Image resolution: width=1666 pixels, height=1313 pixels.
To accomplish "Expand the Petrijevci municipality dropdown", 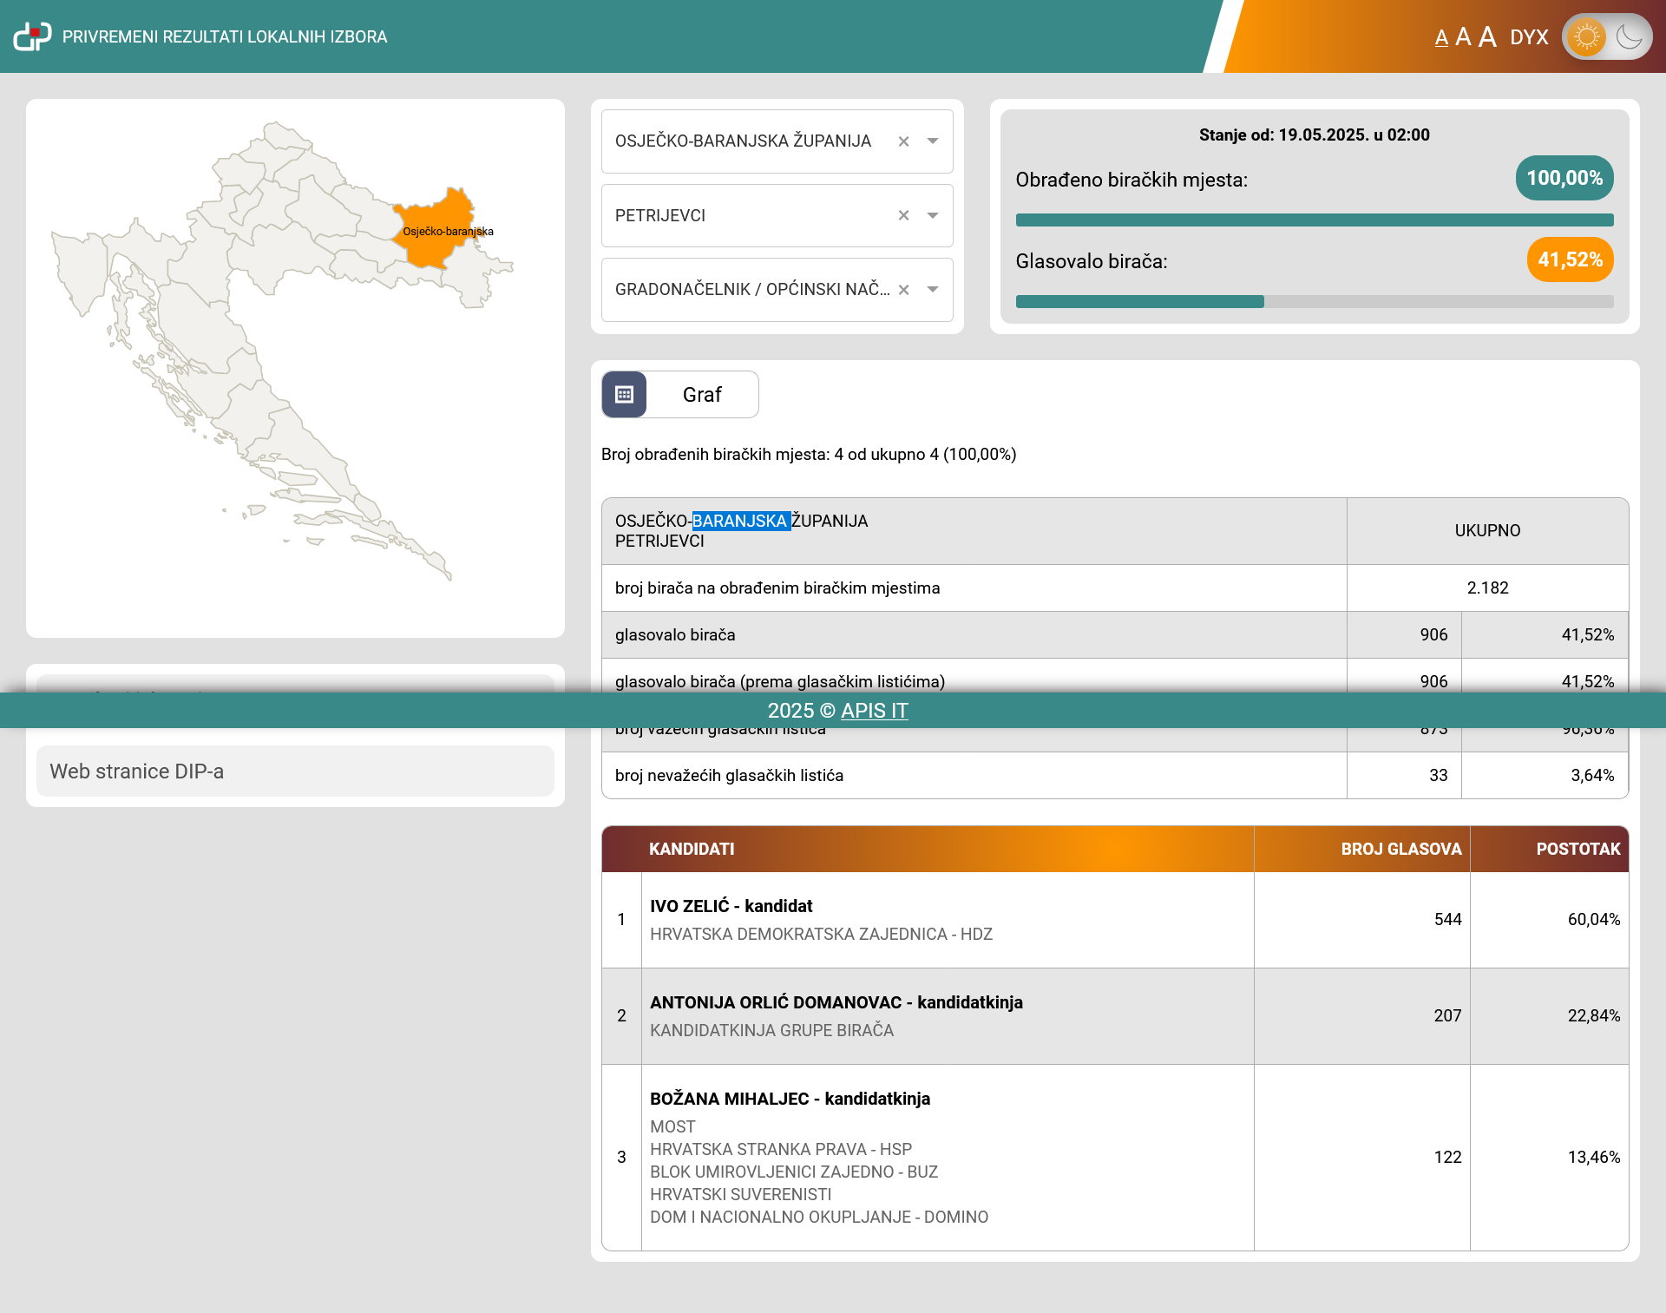I will (x=933, y=215).
